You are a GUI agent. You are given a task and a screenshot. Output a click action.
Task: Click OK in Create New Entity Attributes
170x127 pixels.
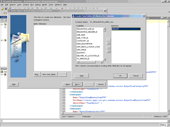[120, 76]
